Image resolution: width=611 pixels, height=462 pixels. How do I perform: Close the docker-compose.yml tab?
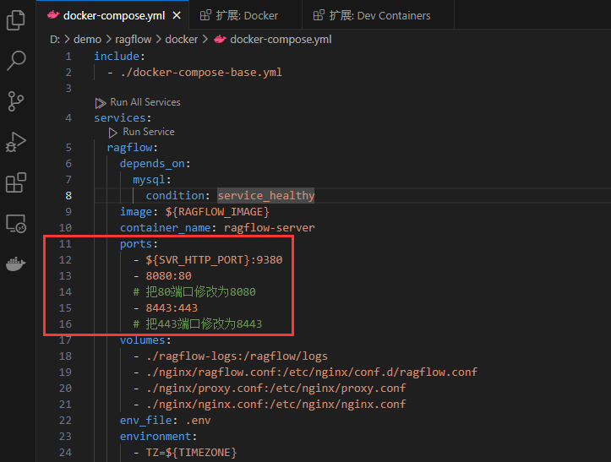click(176, 15)
